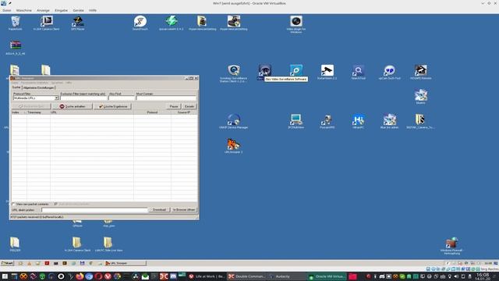Click In Browser öffnen button
499x281 pixels.
click(184, 210)
